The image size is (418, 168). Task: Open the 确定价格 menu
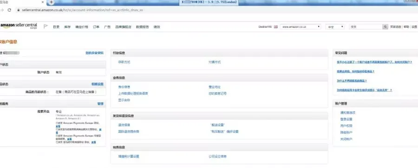tap(82, 27)
